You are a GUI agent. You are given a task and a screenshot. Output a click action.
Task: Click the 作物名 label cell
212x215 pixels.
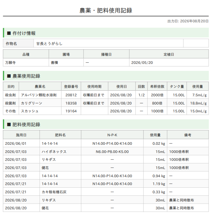pyautogui.click(x=18, y=43)
